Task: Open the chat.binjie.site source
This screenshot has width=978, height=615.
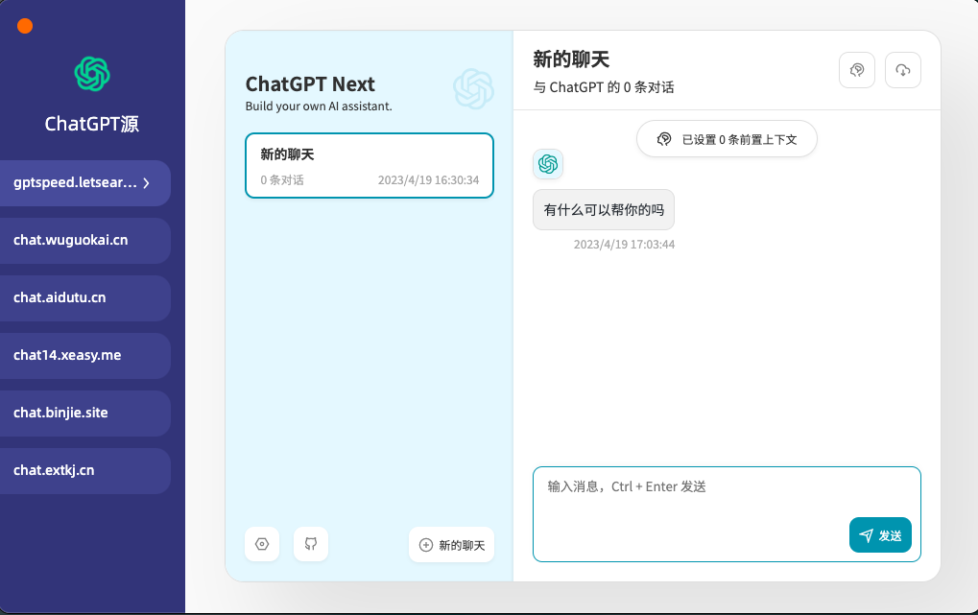Action: tap(84, 413)
